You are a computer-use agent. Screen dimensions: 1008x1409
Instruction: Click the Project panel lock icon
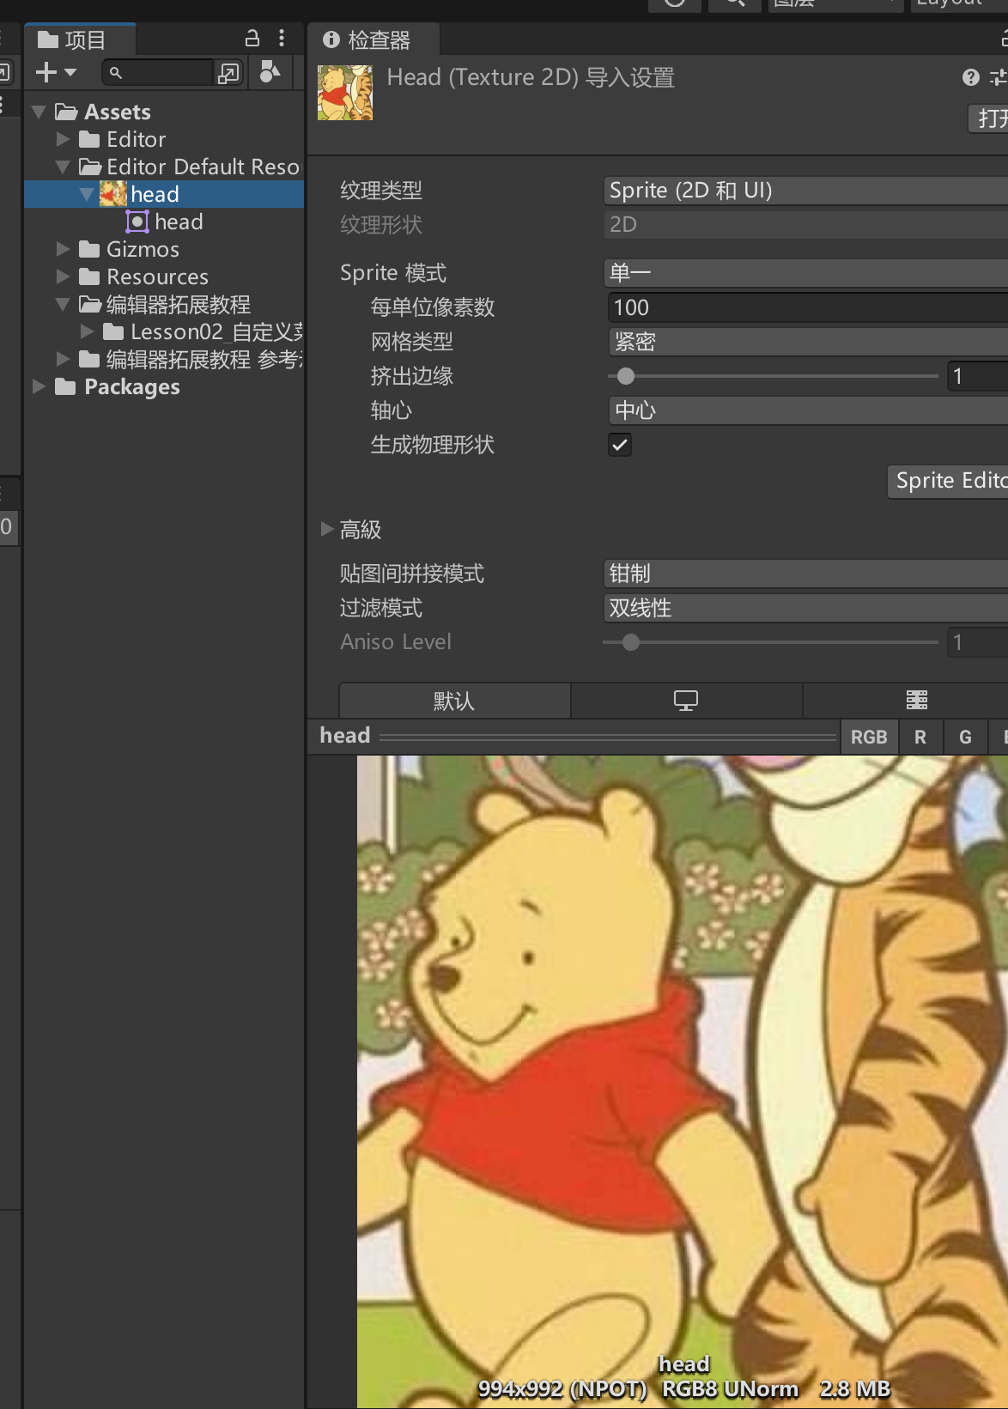[x=252, y=39]
